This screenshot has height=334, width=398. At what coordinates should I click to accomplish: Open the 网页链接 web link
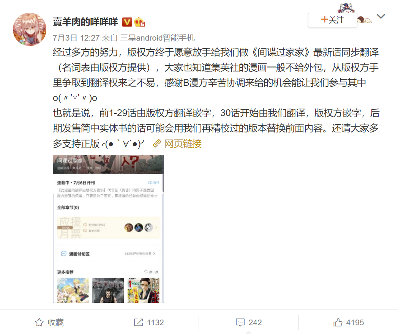[183, 144]
